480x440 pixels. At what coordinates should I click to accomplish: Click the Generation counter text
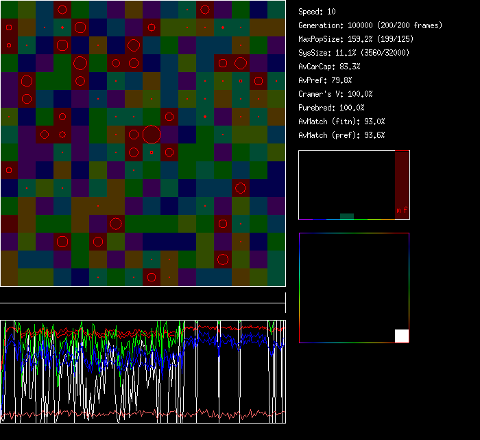click(x=370, y=25)
